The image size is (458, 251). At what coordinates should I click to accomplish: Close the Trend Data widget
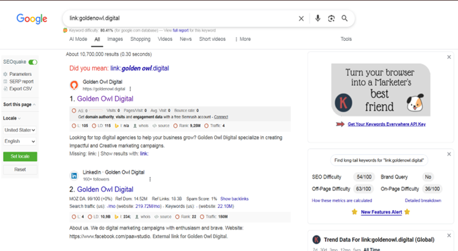point(449,236)
